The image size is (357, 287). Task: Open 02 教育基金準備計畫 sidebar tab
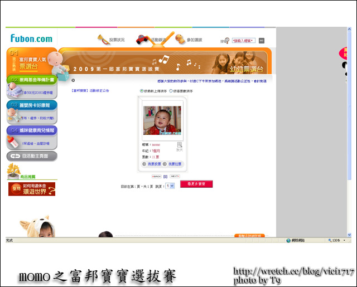[x=32, y=80]
